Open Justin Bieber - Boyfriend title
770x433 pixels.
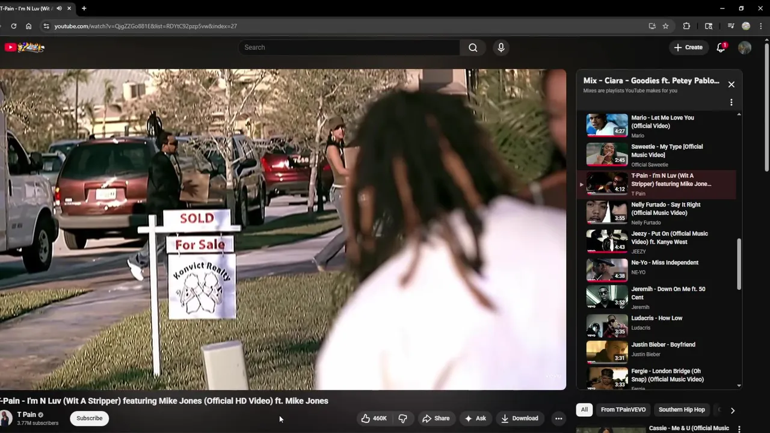[663, 345]
